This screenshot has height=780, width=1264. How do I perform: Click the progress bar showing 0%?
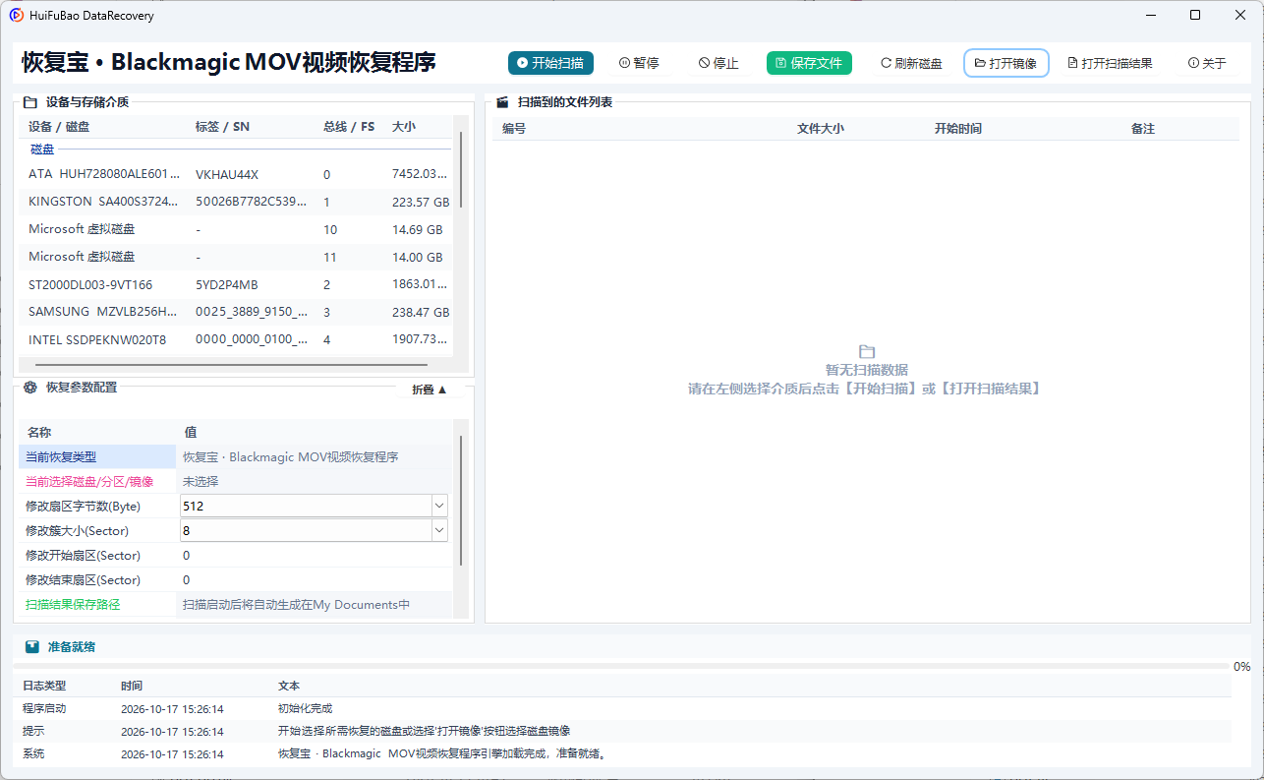(x=622, y=666)
